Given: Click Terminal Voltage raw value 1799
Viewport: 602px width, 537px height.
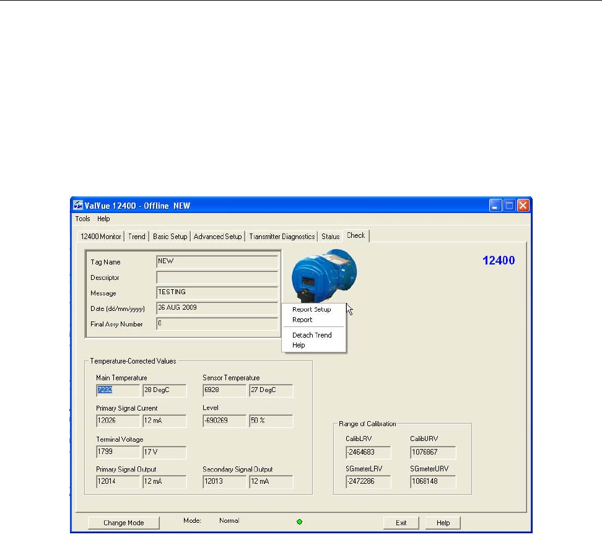Looking at the screenshot, I should [x=118, y=452].
